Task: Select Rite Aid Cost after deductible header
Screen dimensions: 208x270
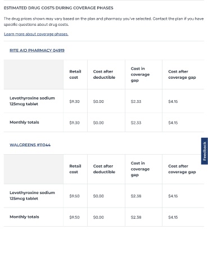Action: 104,74
